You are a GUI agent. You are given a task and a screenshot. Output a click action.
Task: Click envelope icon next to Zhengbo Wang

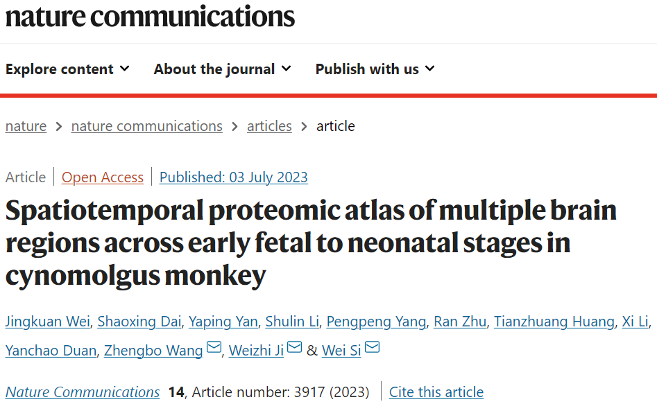(214, 347)
